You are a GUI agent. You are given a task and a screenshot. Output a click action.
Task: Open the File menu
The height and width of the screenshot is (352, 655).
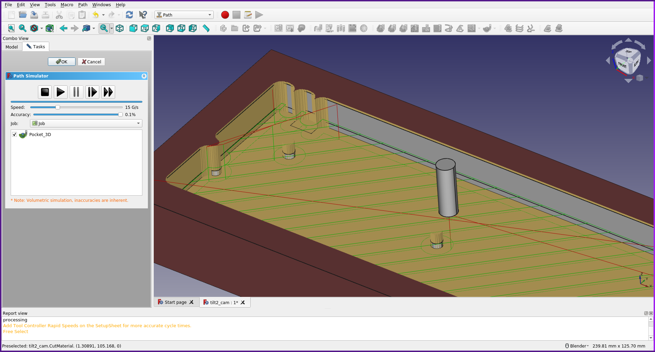click(x=8, y=5)
